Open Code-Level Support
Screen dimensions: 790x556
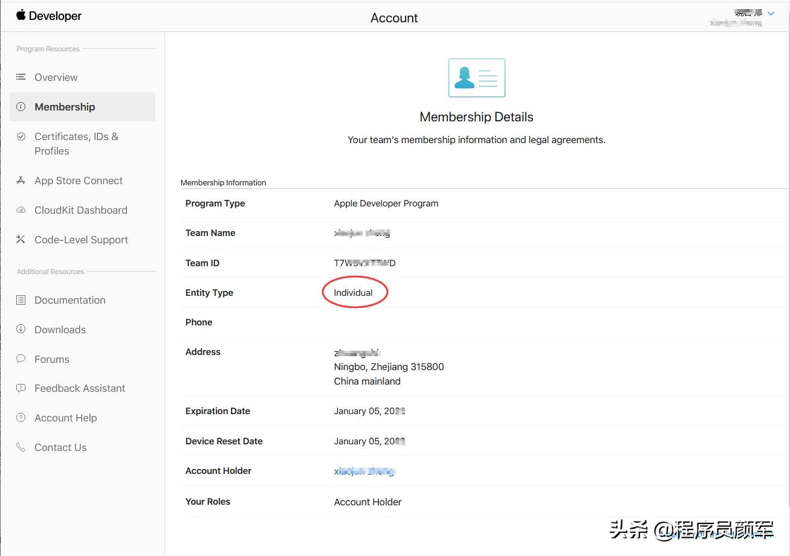[x=82, y=240]
